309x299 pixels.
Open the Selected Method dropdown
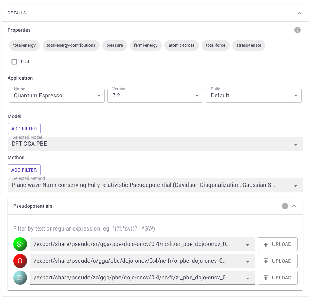[155, 185]
